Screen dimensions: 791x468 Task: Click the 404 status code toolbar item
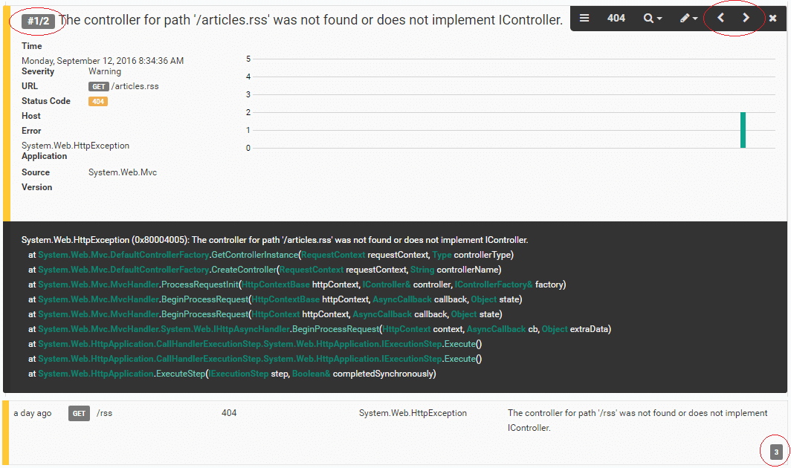click(616, 19)
